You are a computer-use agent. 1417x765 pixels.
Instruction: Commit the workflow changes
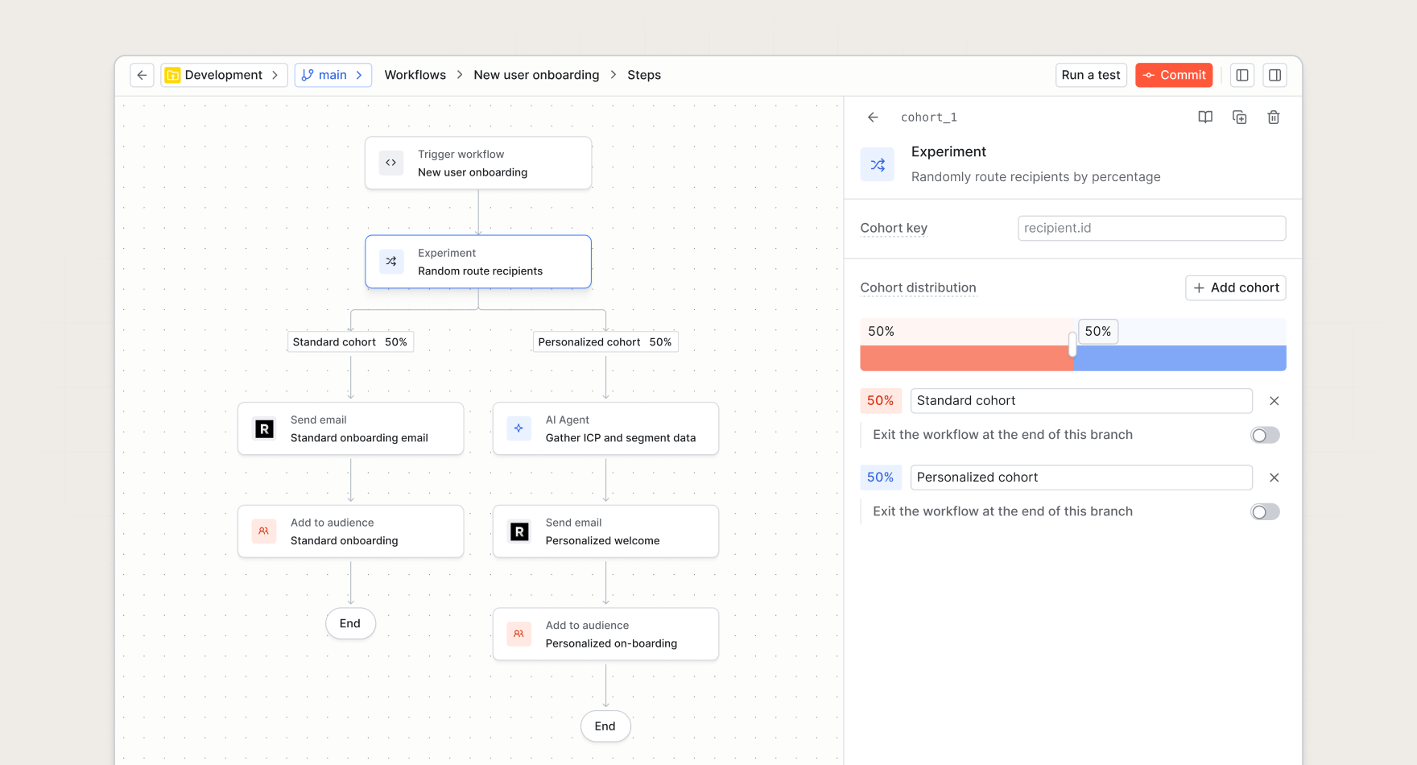pos(1174,75)
